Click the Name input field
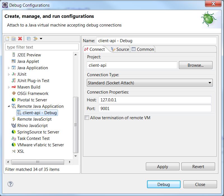 (x=157, y=41)
